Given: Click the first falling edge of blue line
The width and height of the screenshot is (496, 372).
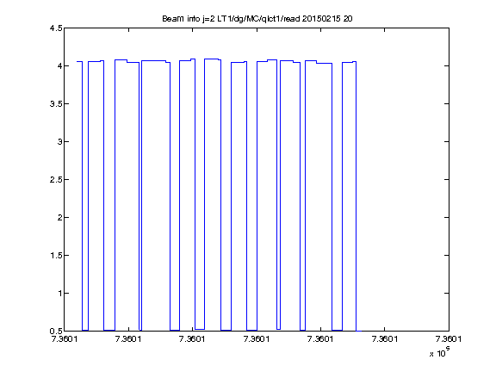Looking at the screenshot, I should pos(83,196).
